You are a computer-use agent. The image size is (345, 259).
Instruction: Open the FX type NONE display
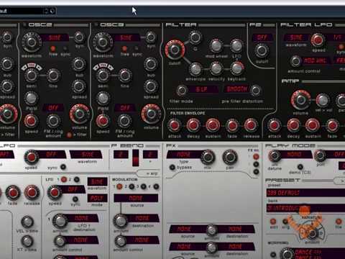click(x=184, y=154)
